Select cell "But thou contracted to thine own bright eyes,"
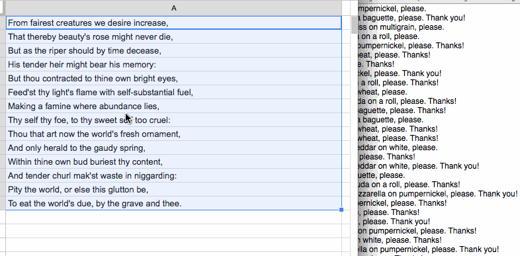The height and width of the screenshot is (256, 520). pyautogui.click(x=173, y=78)
